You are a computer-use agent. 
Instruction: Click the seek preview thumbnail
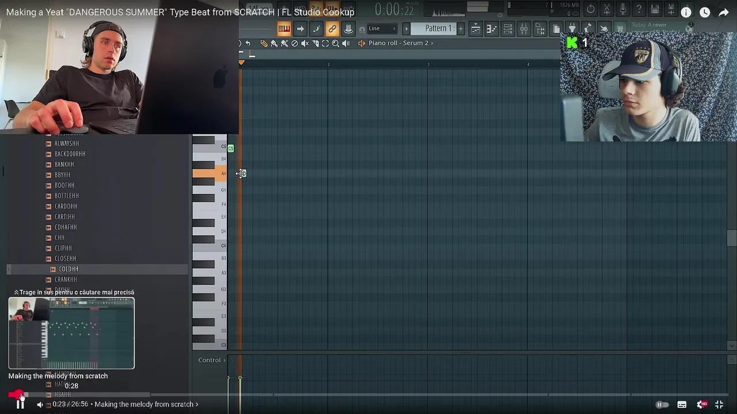pos(71,333)
